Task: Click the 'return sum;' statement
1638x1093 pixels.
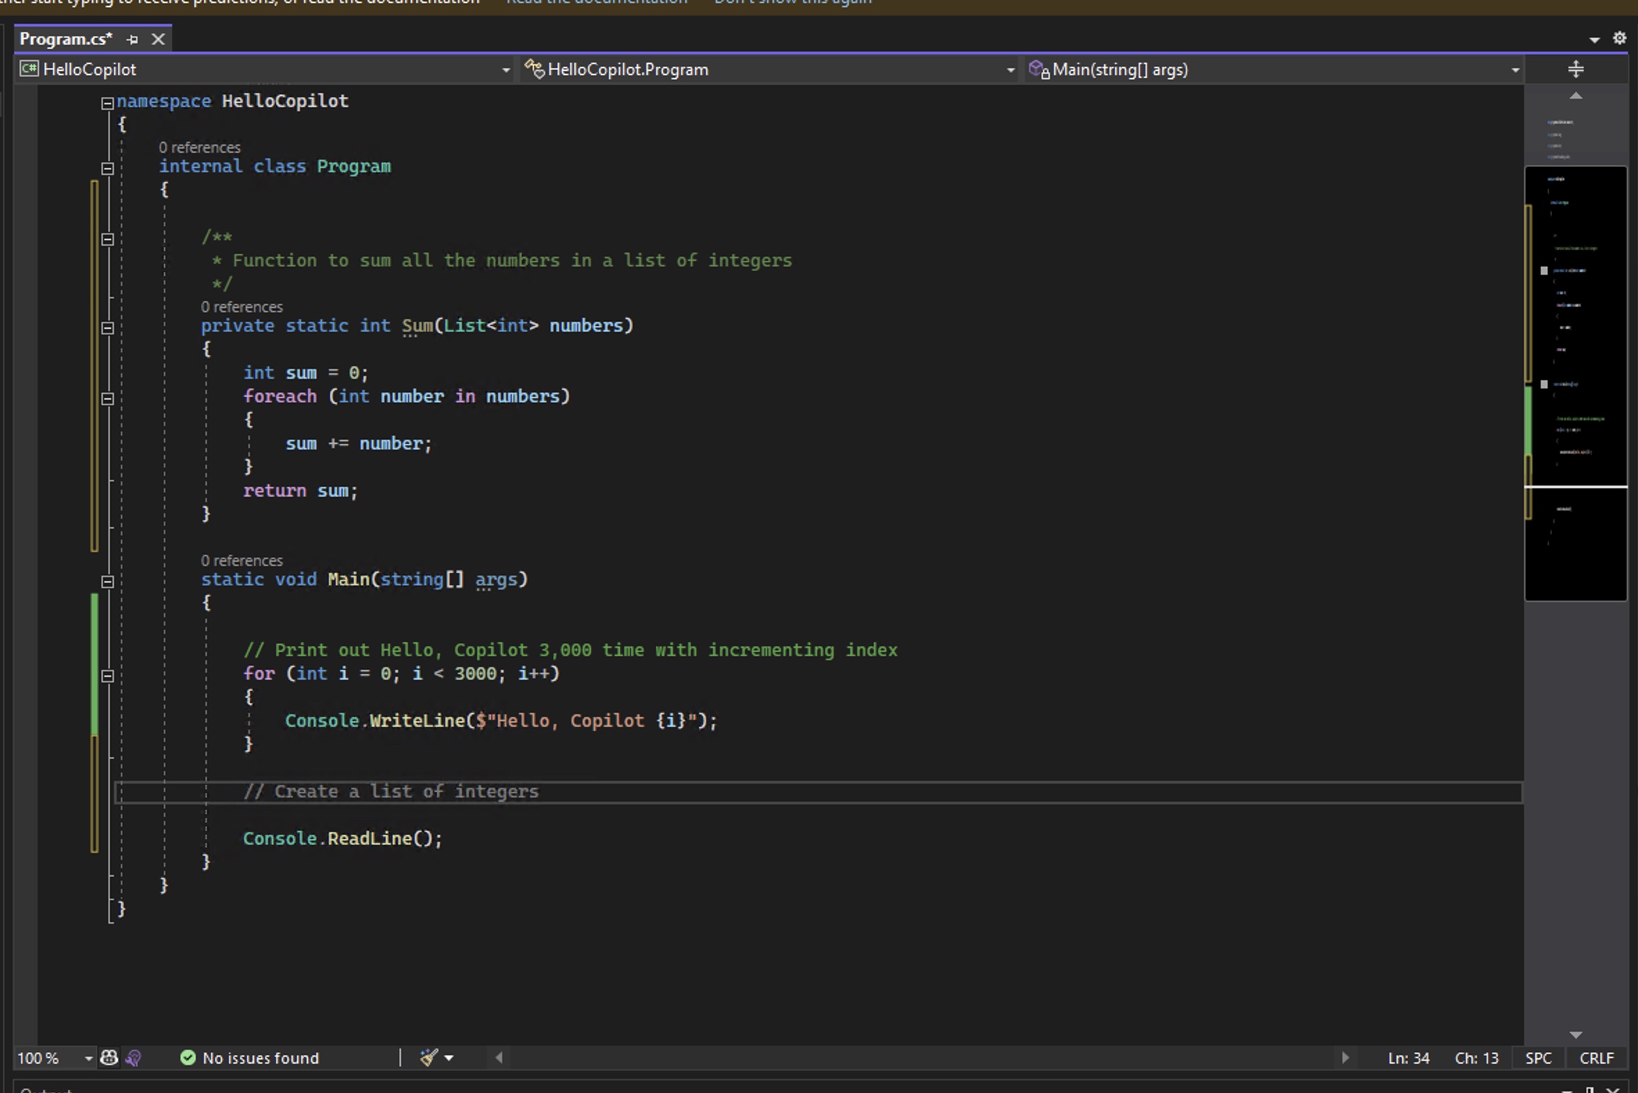Action: (300, 491)
